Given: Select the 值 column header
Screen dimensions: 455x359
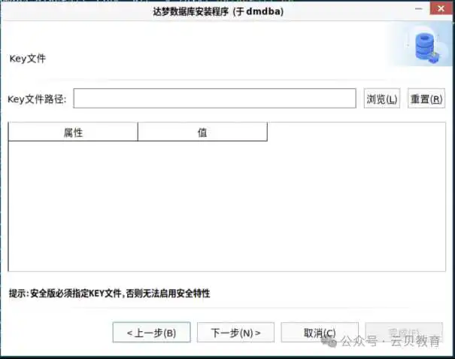Looking at the screenshot, I should pyautogui.click(x=202, y=132).
